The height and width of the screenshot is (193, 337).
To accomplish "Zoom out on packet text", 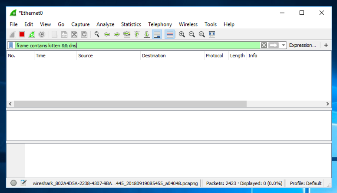I will [x=192, y=34].
